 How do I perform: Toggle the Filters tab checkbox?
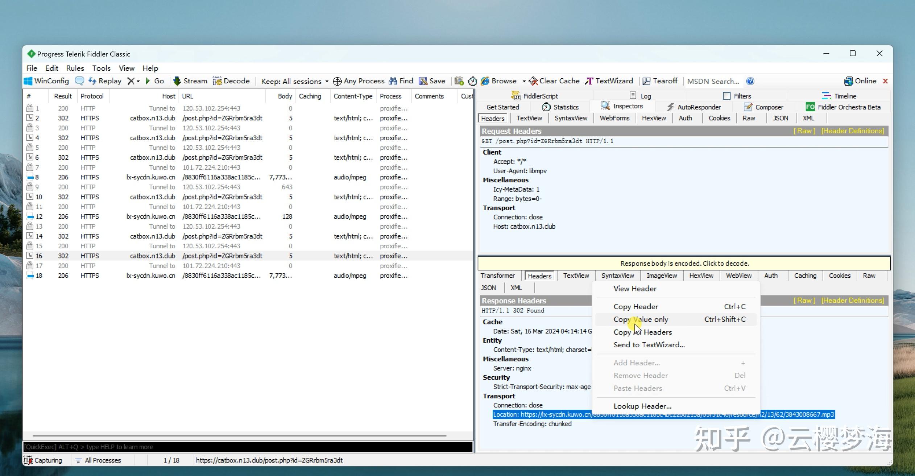(726, 96)
